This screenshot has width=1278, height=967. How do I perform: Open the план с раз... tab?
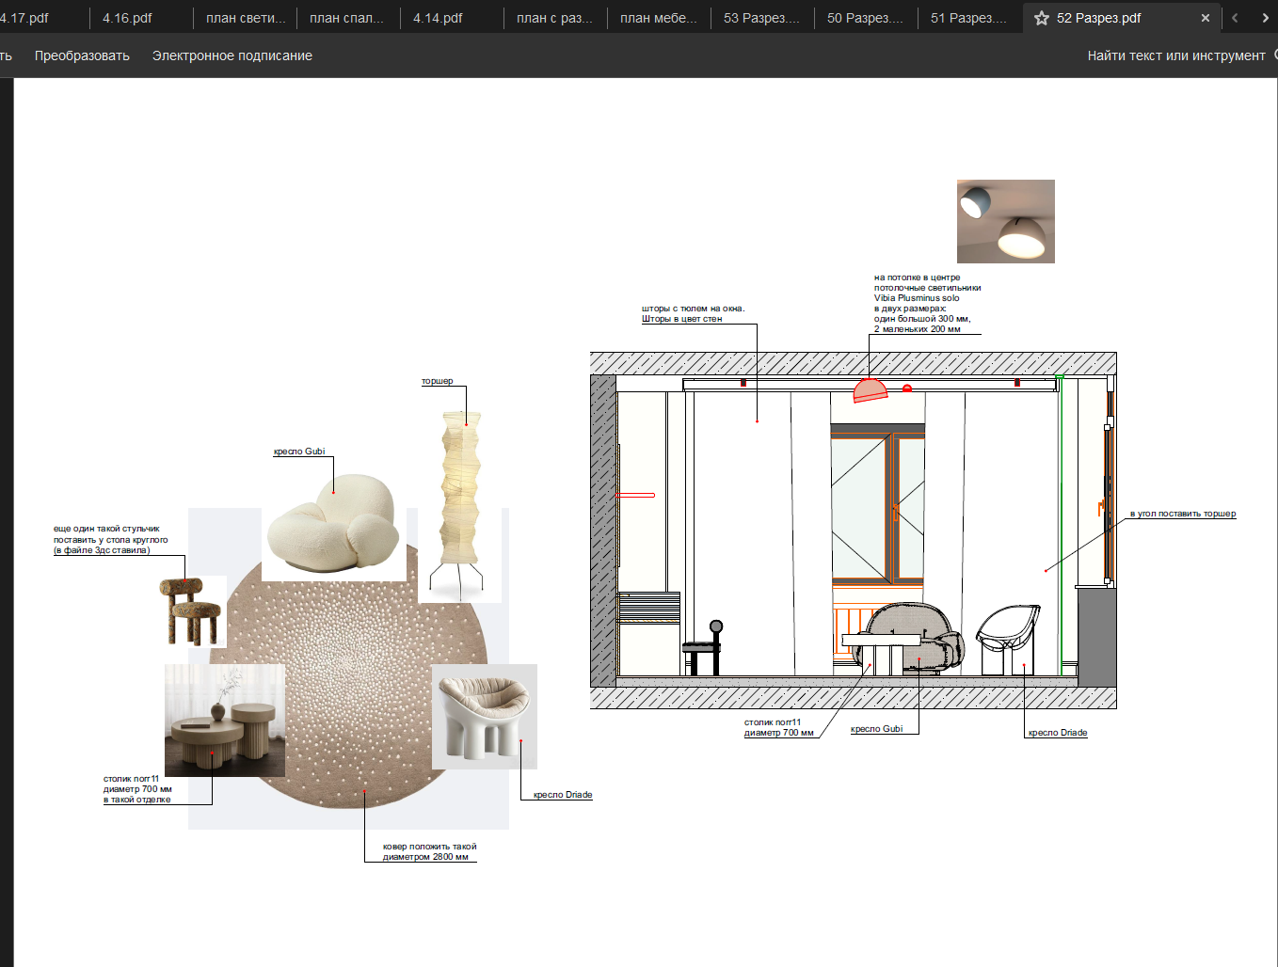point(554,18)
